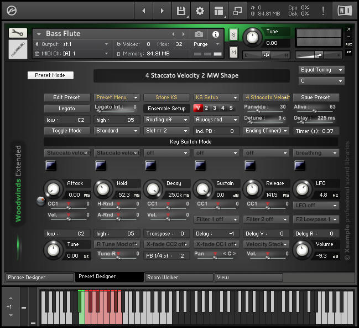Click the Save Preset button
Viewport: 359px width, 328px height.
pyautogui.click(x=316, y=98)
